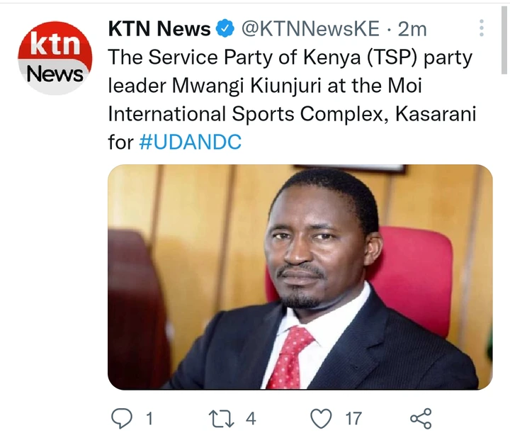Click the retweet arrows icon

221,418
